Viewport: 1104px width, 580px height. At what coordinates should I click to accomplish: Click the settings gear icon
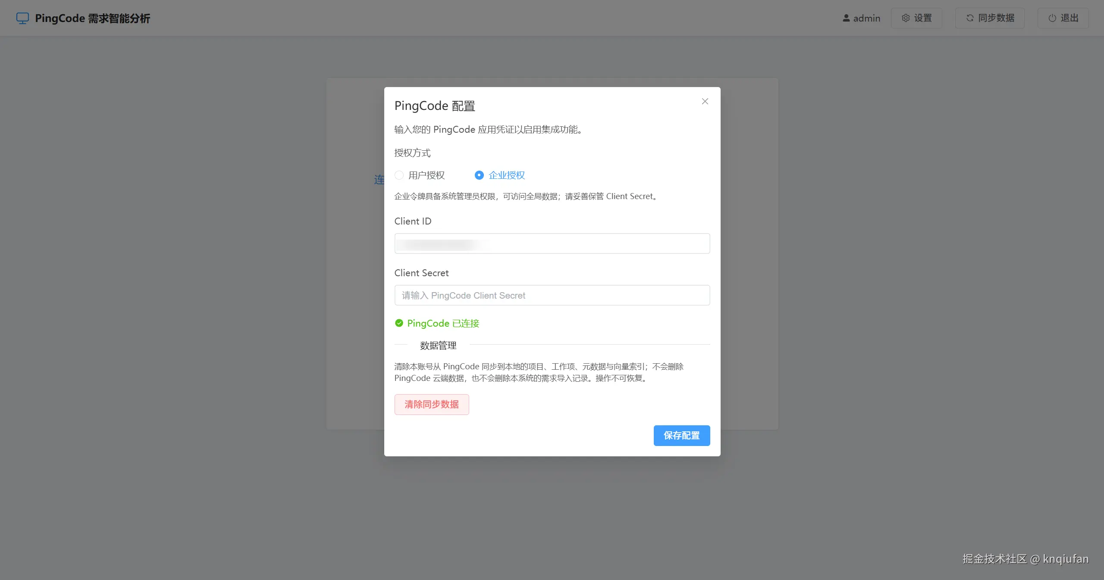(x=906, y=18)
